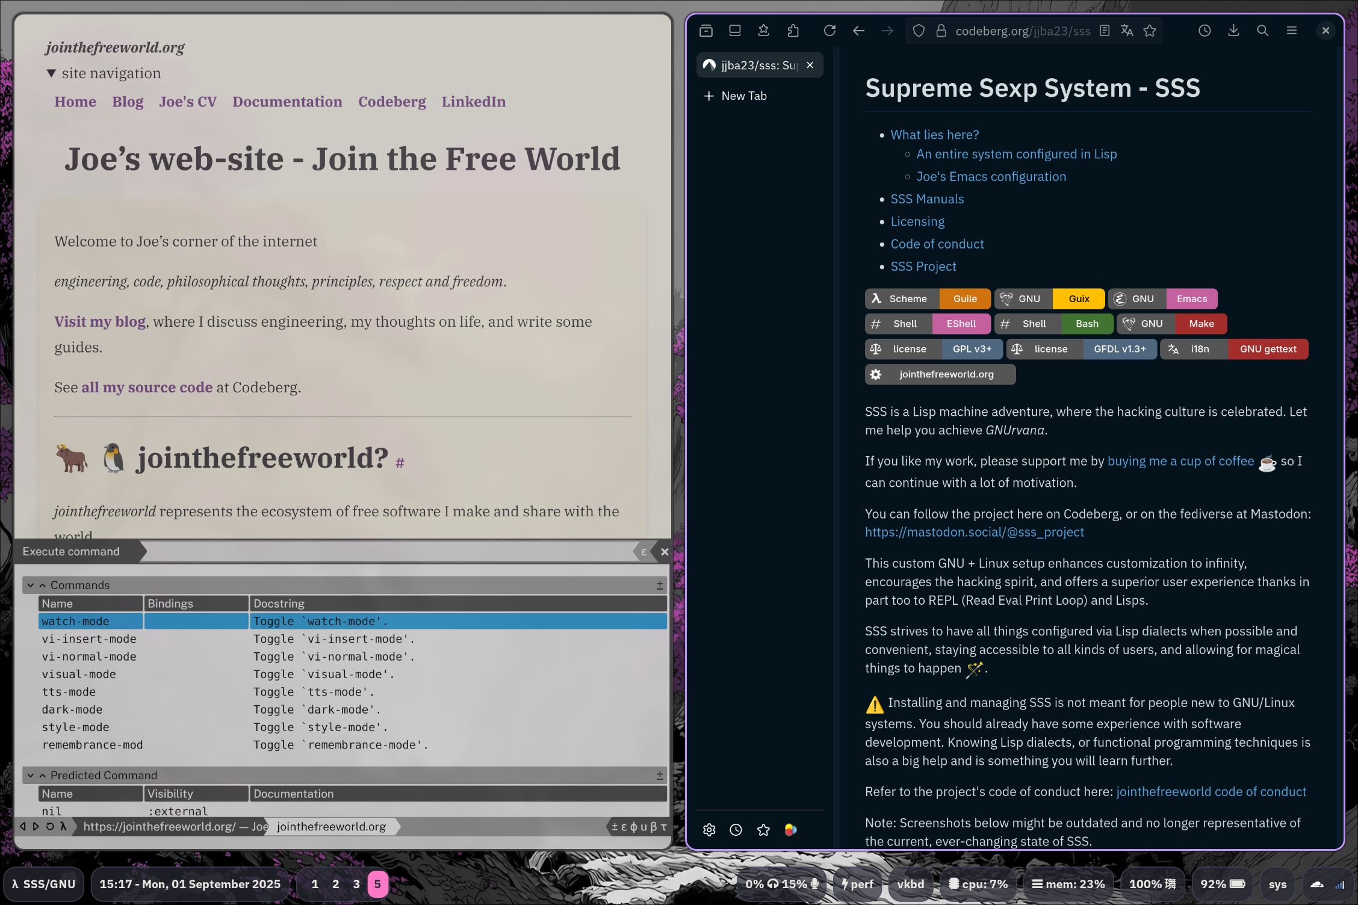Collapse the Commands source chevron

point(31,585)
